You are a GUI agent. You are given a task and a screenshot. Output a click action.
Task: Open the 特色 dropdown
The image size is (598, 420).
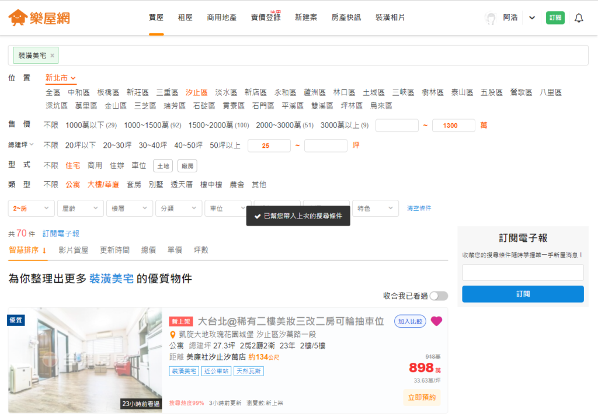376,209
